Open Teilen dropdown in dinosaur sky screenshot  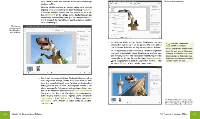[x=88, y=29]
